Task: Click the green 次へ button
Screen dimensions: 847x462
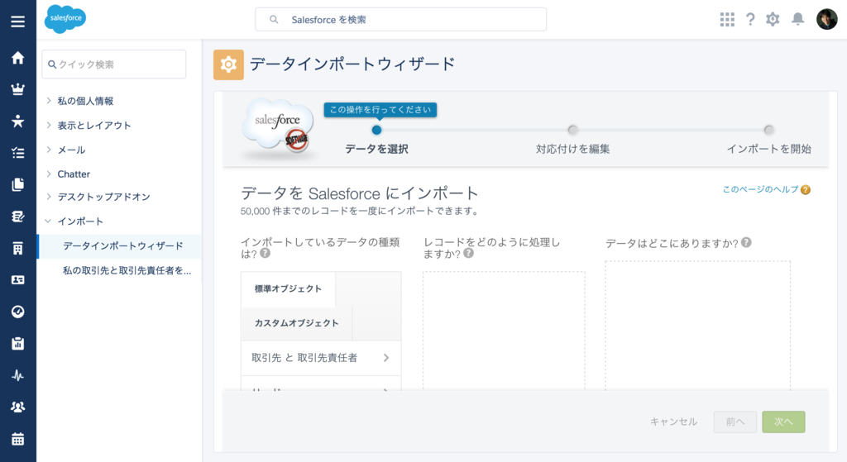Action: [784, 422]
